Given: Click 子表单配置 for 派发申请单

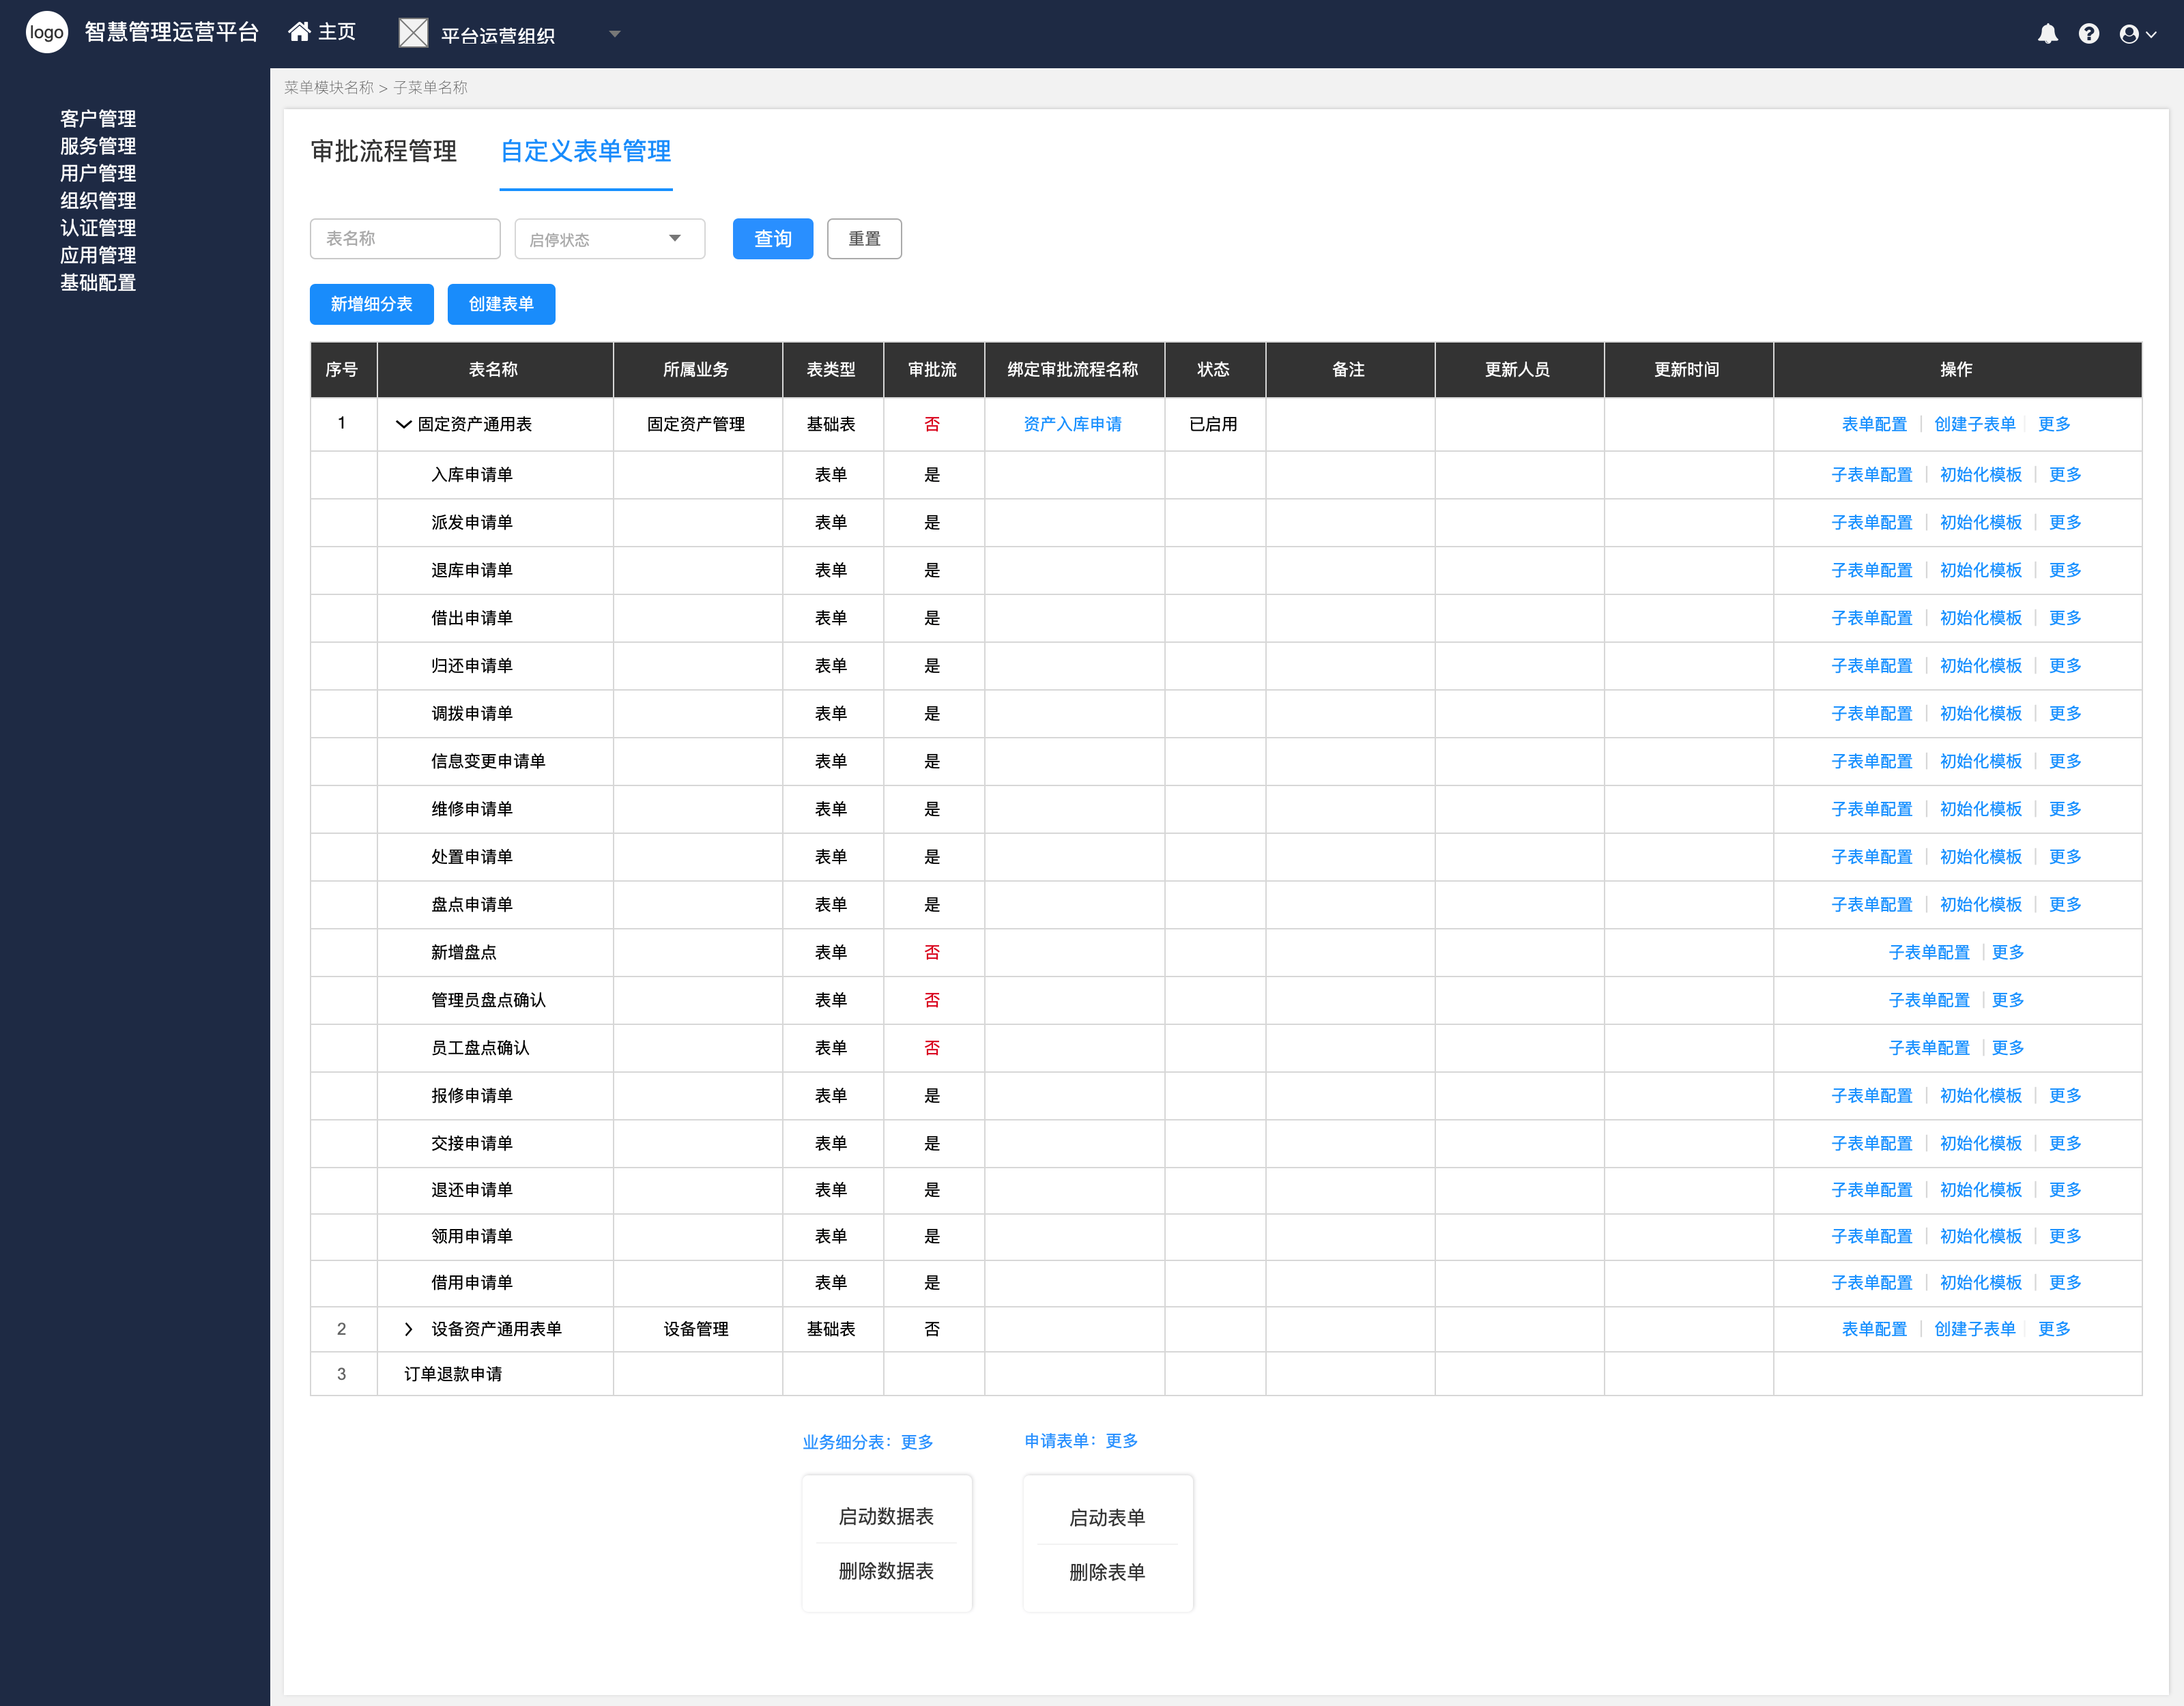Looking at the screenshot, I should pos(1872,523).
